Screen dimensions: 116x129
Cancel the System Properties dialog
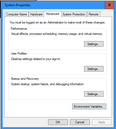80,122
